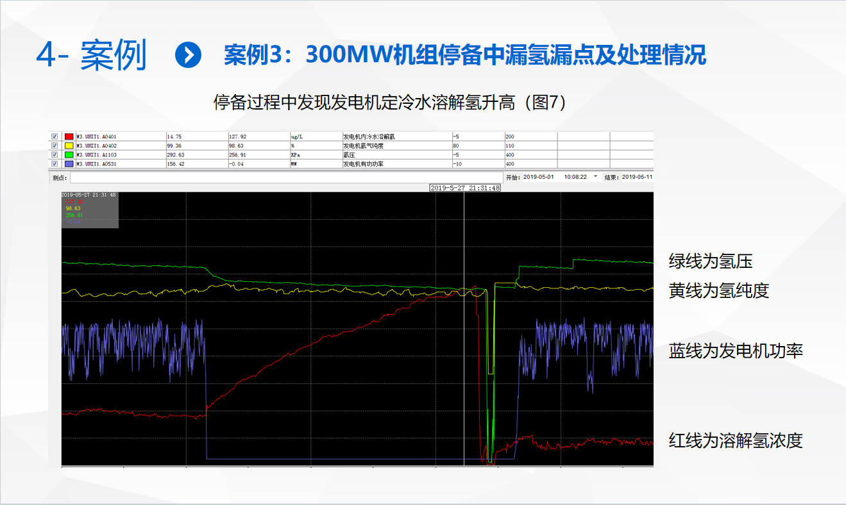Click the gray value readout box in chart

(x=90, y=210)
